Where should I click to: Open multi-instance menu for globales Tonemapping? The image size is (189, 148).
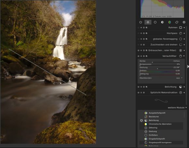147,39
